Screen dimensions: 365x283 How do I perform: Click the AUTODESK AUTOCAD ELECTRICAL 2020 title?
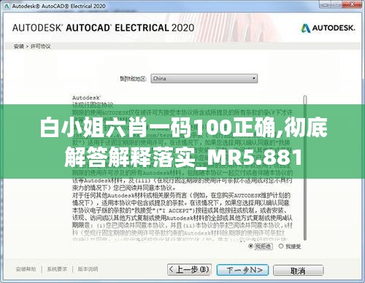(x=103, y=28)
